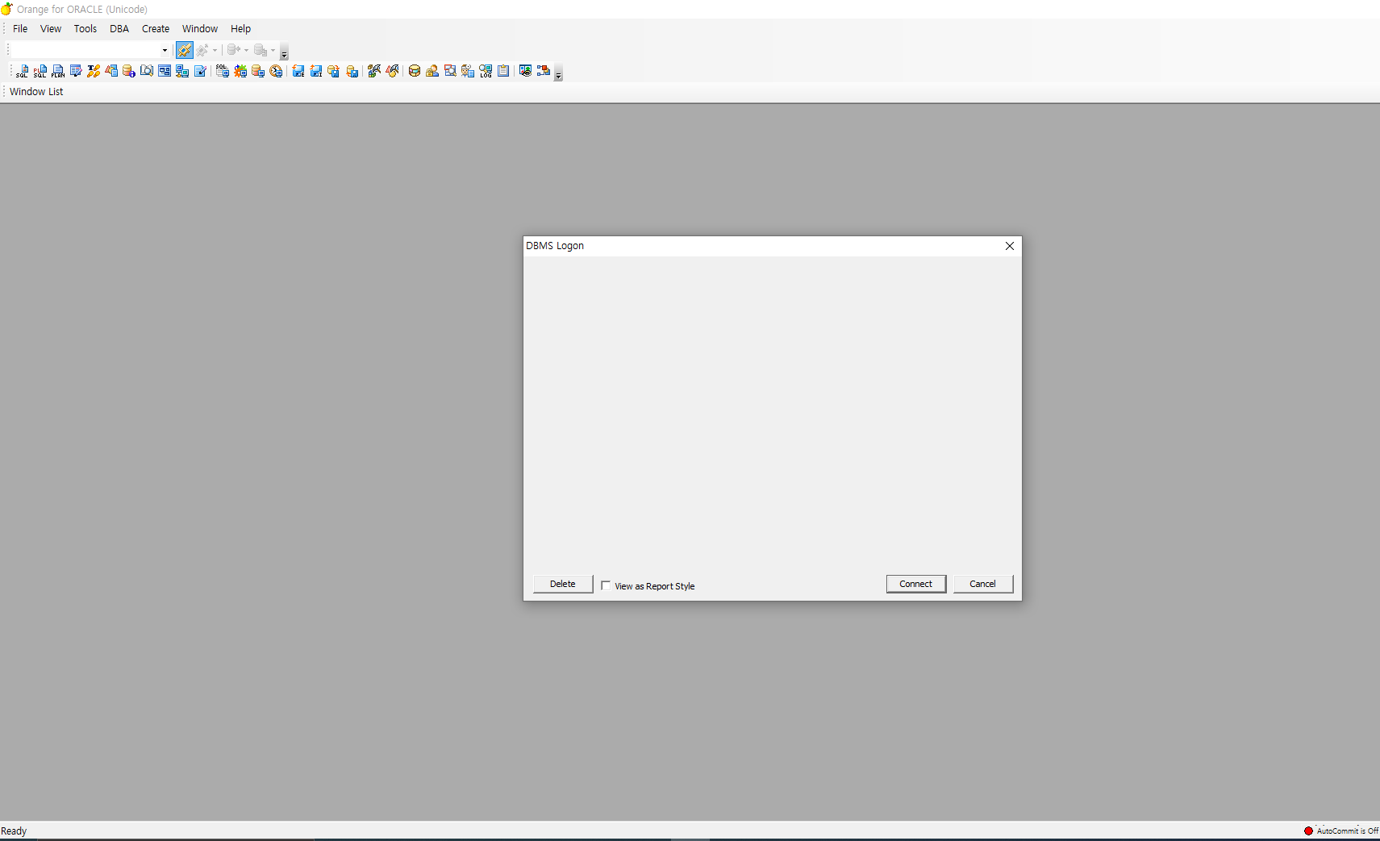Open the PLAN tool icon
Image resolution: width=1380 pixels, height=841 pixels.
click(x=58, y=72)
